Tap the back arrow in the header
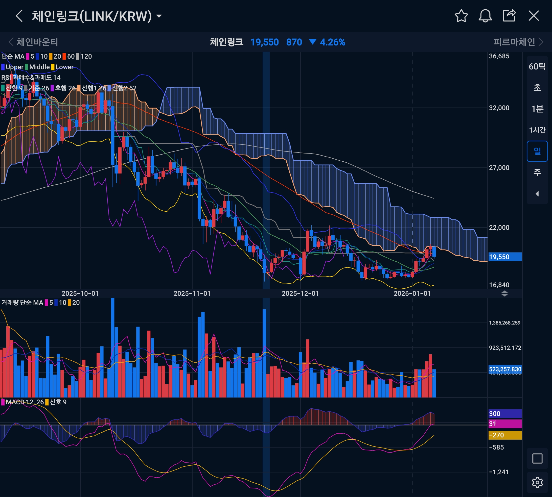 click(x=19, y=16)
